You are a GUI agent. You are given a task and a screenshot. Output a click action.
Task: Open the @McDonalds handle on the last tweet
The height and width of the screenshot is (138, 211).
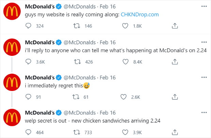tap(80, 113)
